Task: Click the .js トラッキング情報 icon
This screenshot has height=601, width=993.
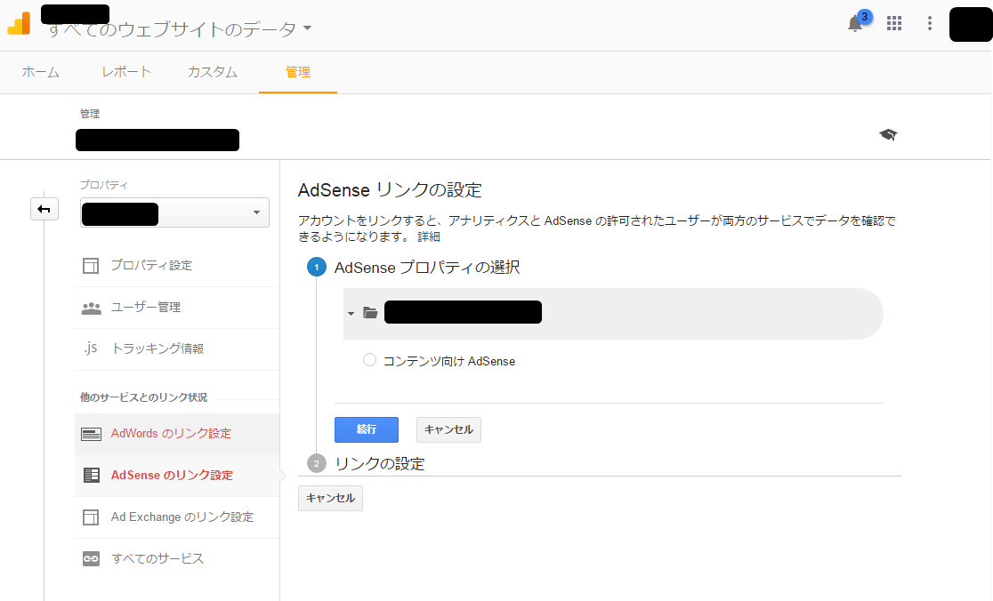Action: 91,349
